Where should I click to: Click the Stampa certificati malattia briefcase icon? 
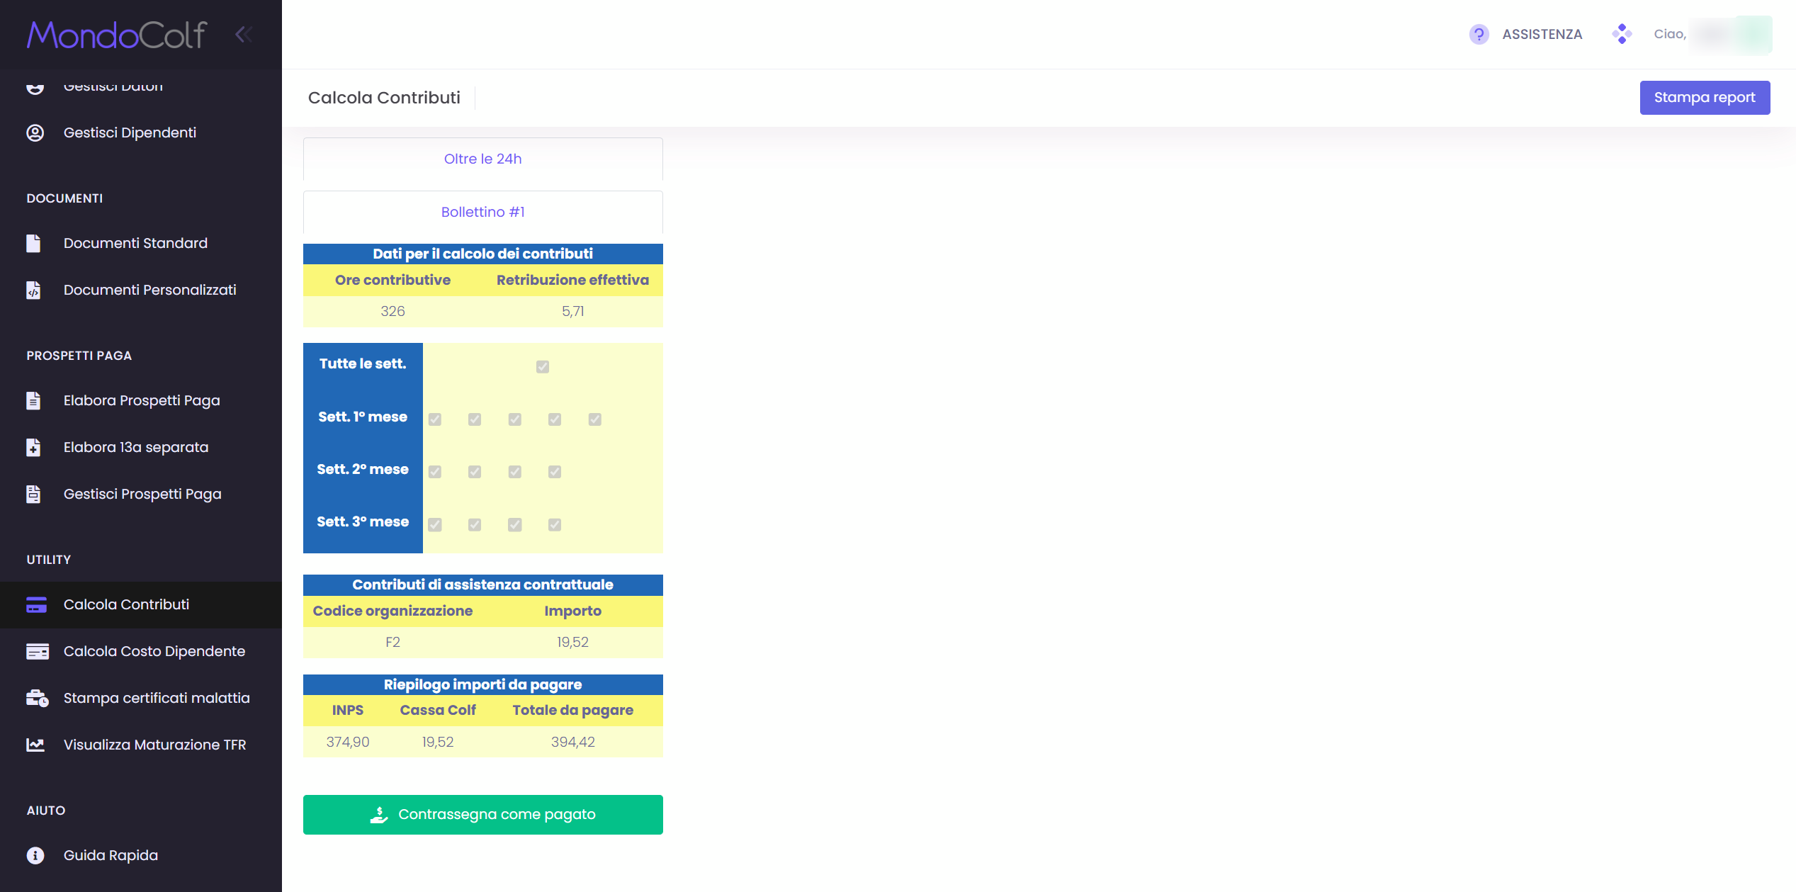(x=37, y=698)
